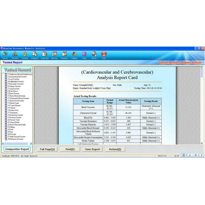
Task: Click the report's vertical scrollbar down arrow
Action: (x=202, y=143)
